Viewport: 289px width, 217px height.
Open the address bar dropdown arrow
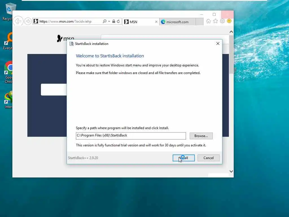click(109, 21)
